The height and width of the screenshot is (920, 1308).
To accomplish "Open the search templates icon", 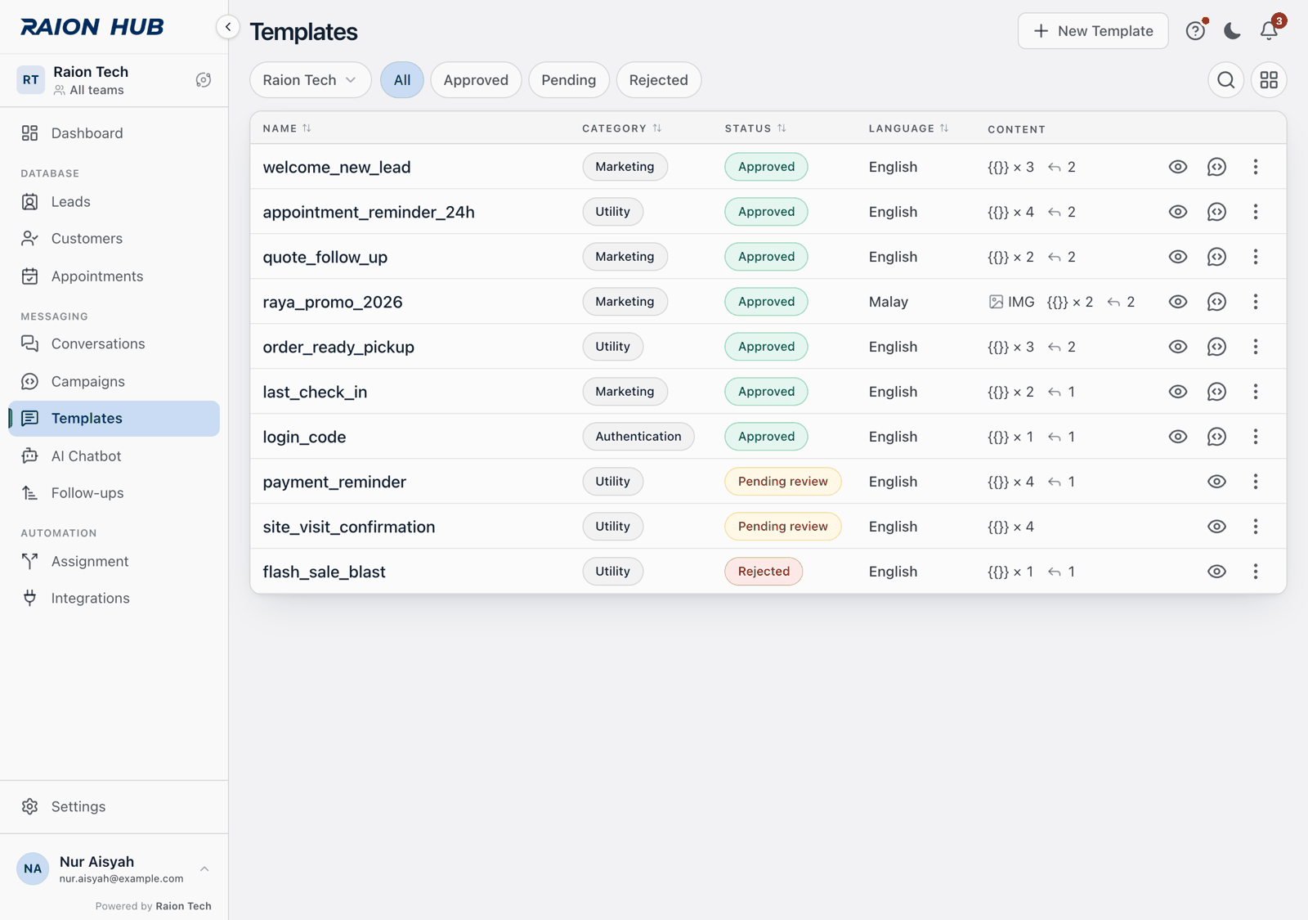I will tap(1225, 80).
